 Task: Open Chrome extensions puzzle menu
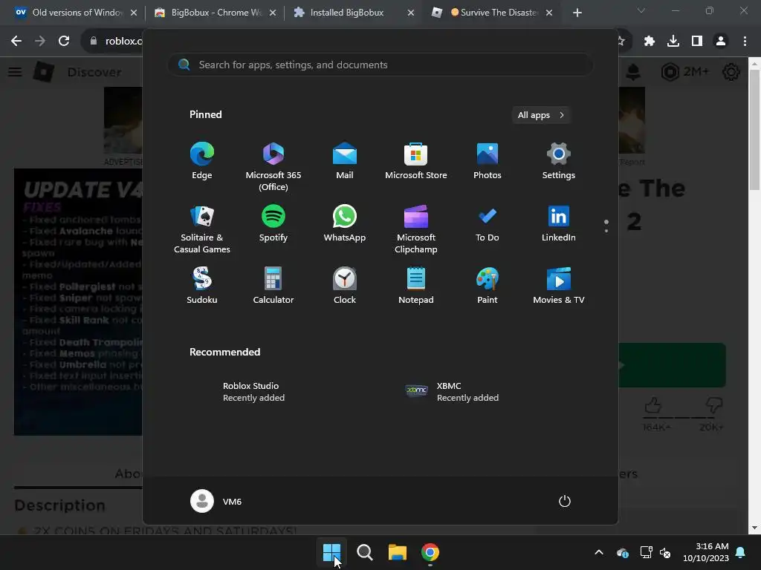(650, 42)
